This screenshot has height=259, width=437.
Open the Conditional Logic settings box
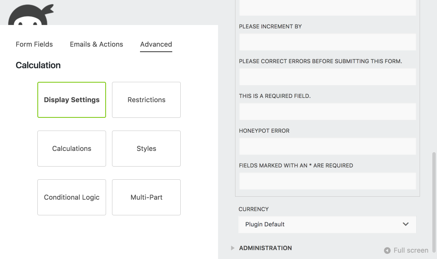click(x=72, y=197)
